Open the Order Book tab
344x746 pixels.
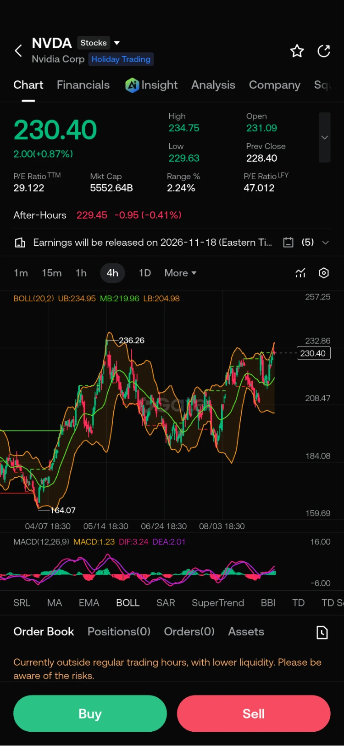pos(44,632)
